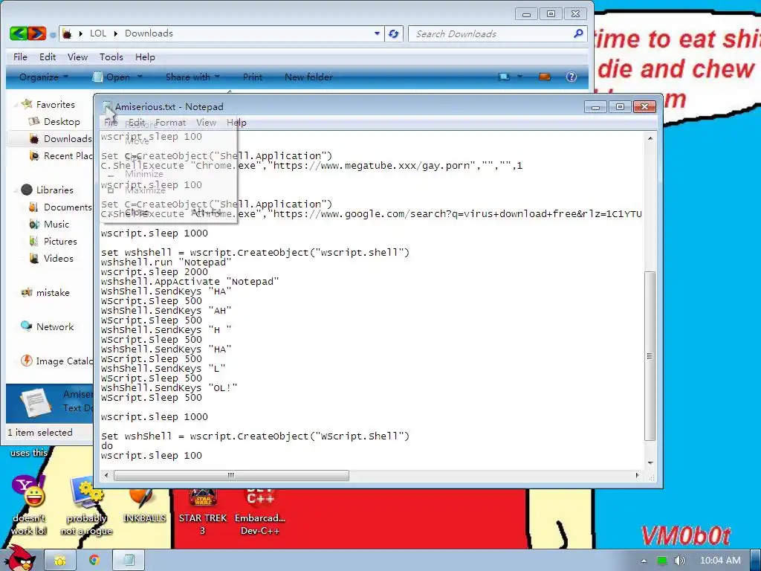Click the green back arrow in Explorer
The image size is (761, 571).
coord(19,33)
